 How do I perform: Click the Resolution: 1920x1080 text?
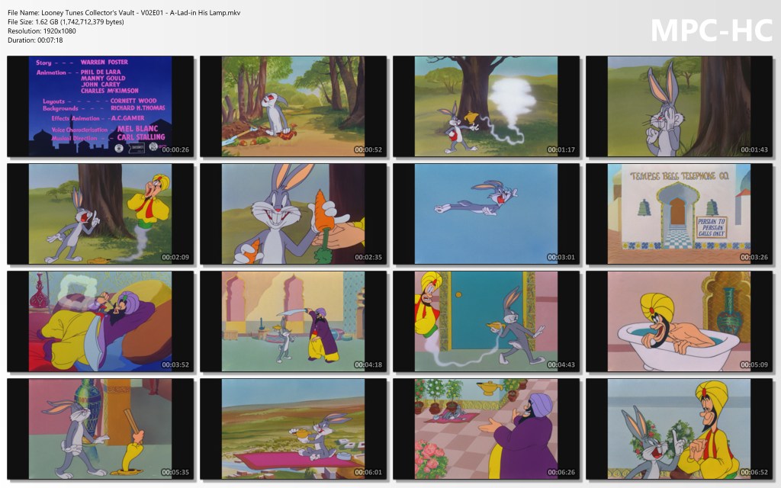coord(42,30)
